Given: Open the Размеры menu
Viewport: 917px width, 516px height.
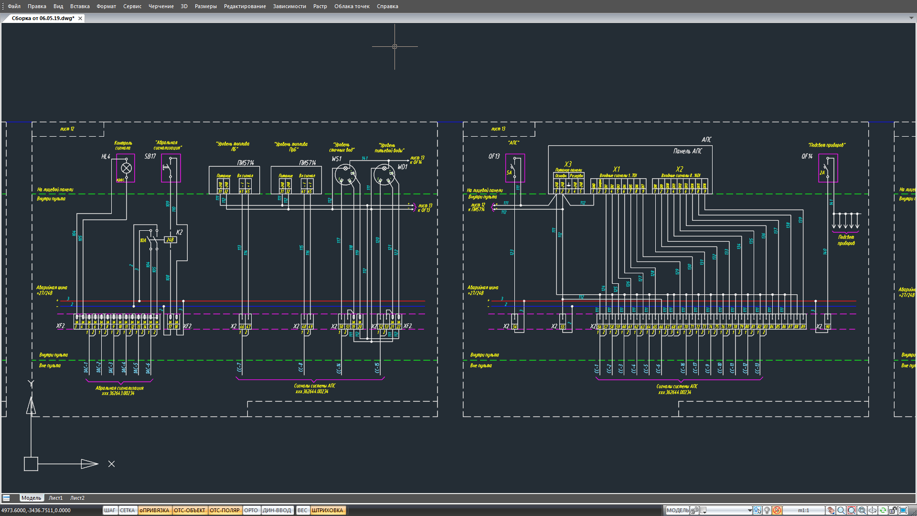Looking at the screenshot, I should tap(206, 6).
